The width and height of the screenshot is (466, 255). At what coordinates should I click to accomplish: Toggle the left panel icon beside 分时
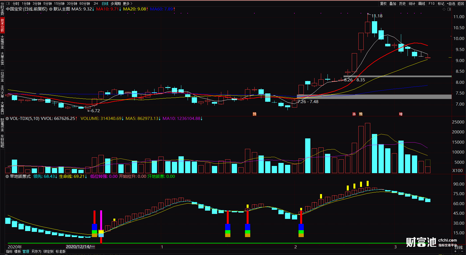point(8,4)
